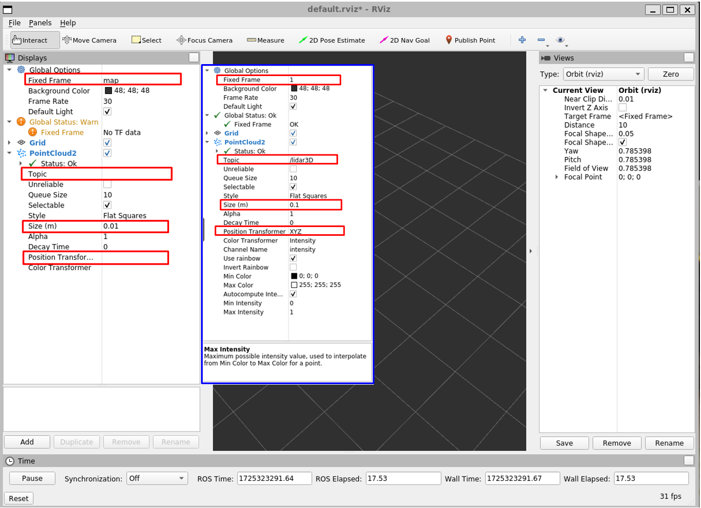Select the Interact tool
Screen dimensions: 701x508
30,40
